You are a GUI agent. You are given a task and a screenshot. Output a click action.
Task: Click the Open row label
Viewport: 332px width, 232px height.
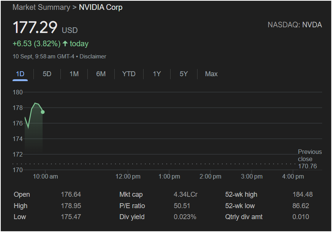pos(22,194)
